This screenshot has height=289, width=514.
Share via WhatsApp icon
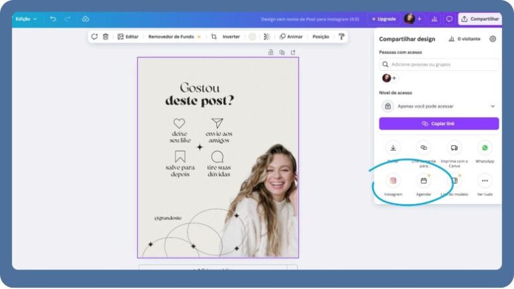pyautogui.click(x=485, y=148)
